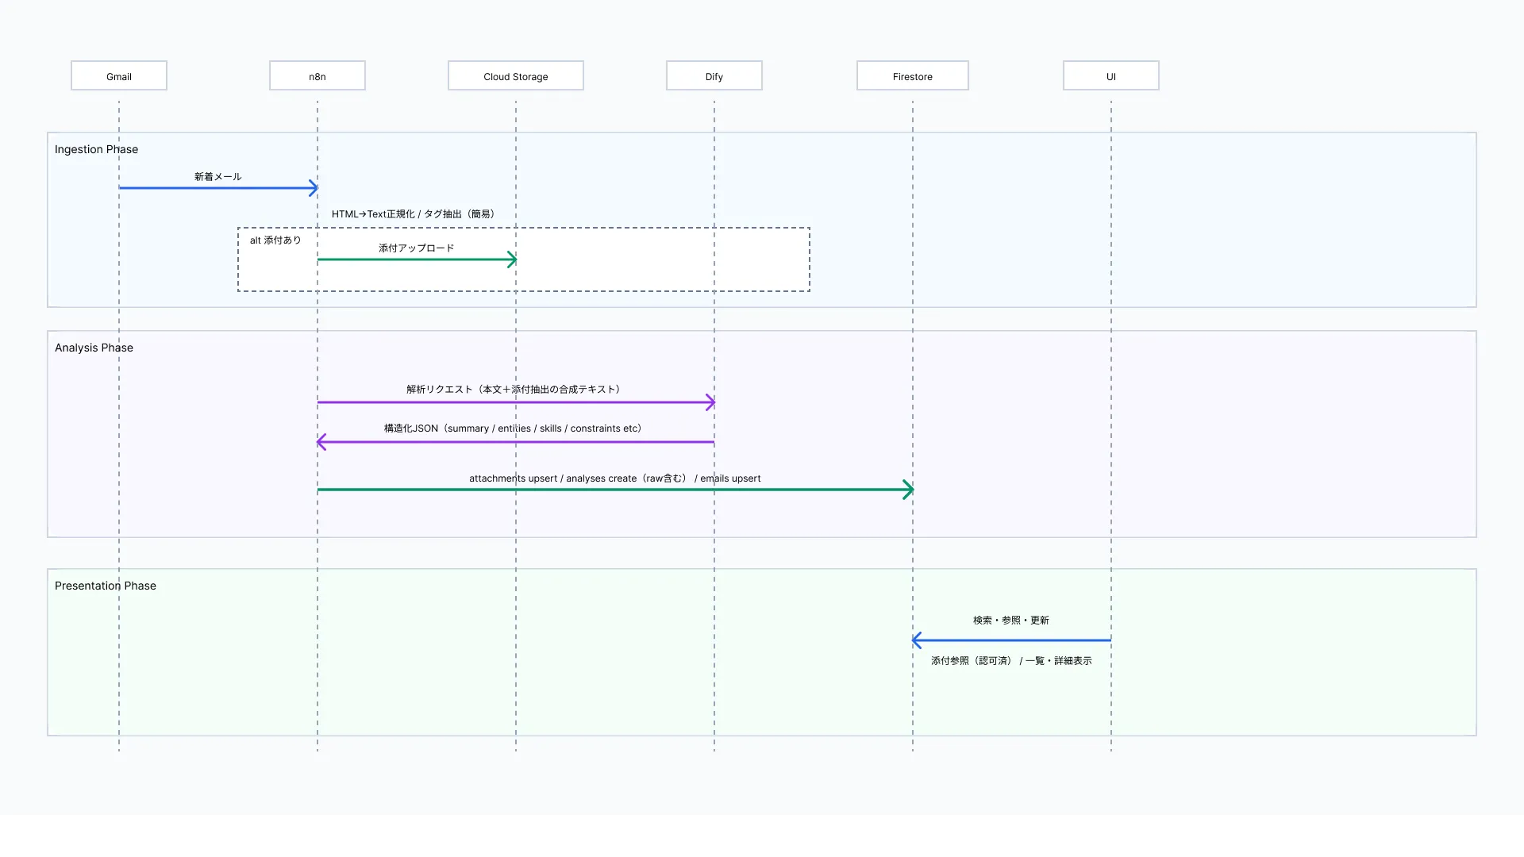Select the HTML→Text正規化 note text
The width and height of the screenshot is (1524, 857).
coord(413,214)
